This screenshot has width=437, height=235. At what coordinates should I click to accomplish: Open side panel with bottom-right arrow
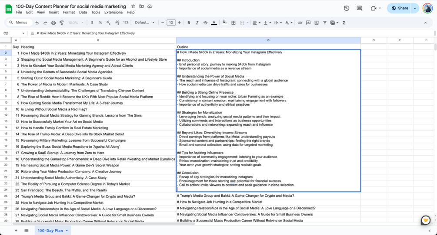[430, 231]
